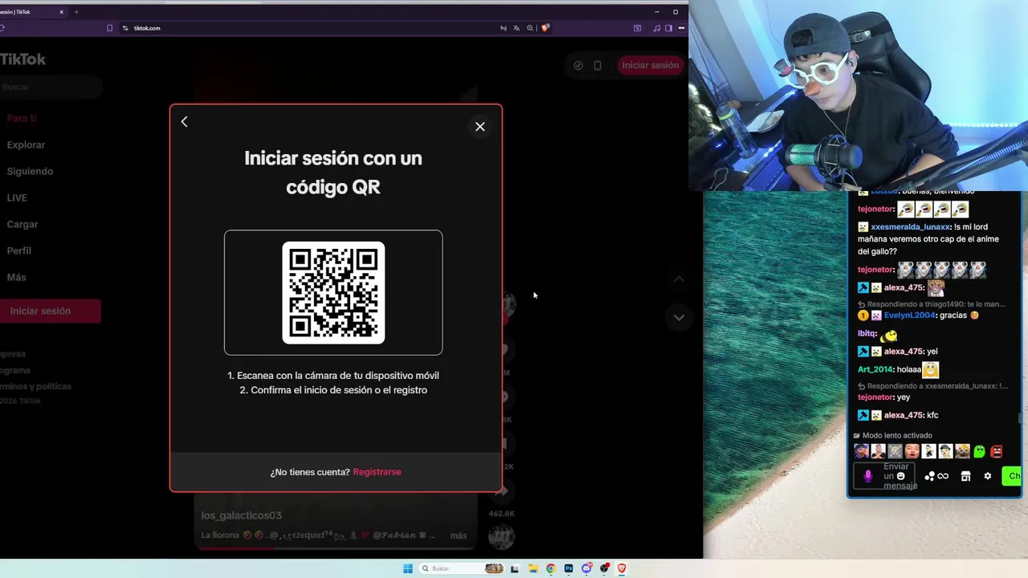Click the green blob emote in chat
The image size is (1028, 578).
point(980,451)
